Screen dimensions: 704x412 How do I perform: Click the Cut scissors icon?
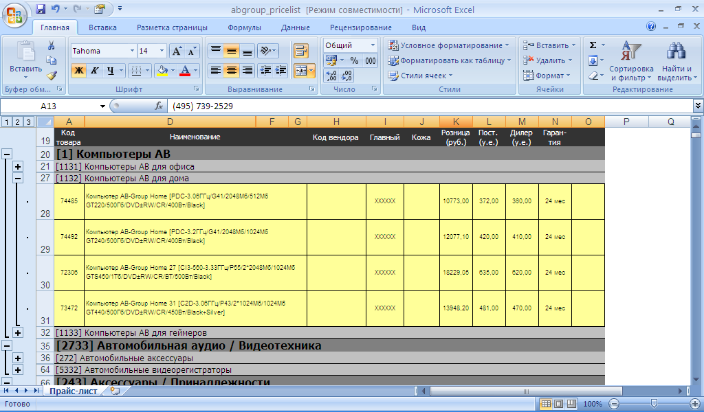[51, 45]
